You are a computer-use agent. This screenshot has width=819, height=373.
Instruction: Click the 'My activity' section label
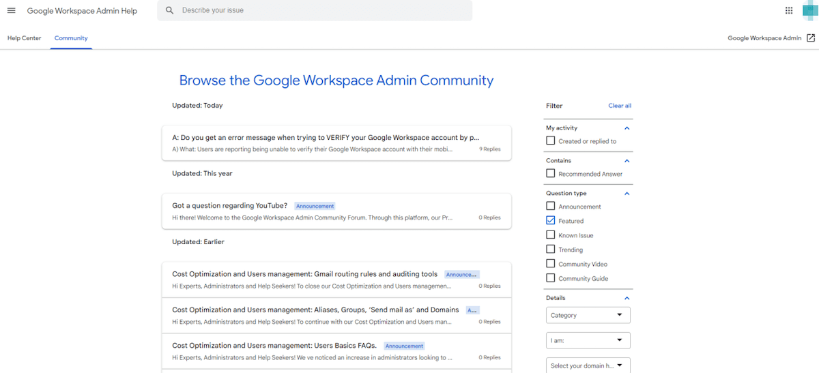point(562,128)
